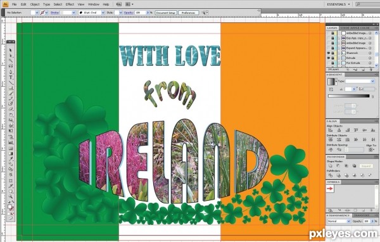Select the Rectangle tool
The image size is (380, 242).
pyautogui.click(x=11, y=88)
